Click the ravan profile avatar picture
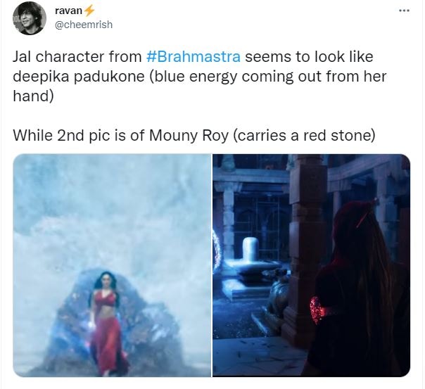 [x=29, y=20]
